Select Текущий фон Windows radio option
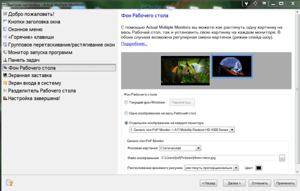 126,102
